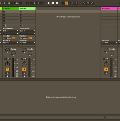Click the -Inf volume field on 3 Audio
This screenshot has height=121, width=120.
(x=7, y=59)
